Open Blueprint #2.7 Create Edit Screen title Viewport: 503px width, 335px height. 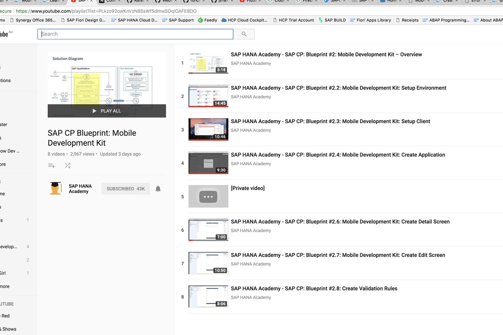338,255
